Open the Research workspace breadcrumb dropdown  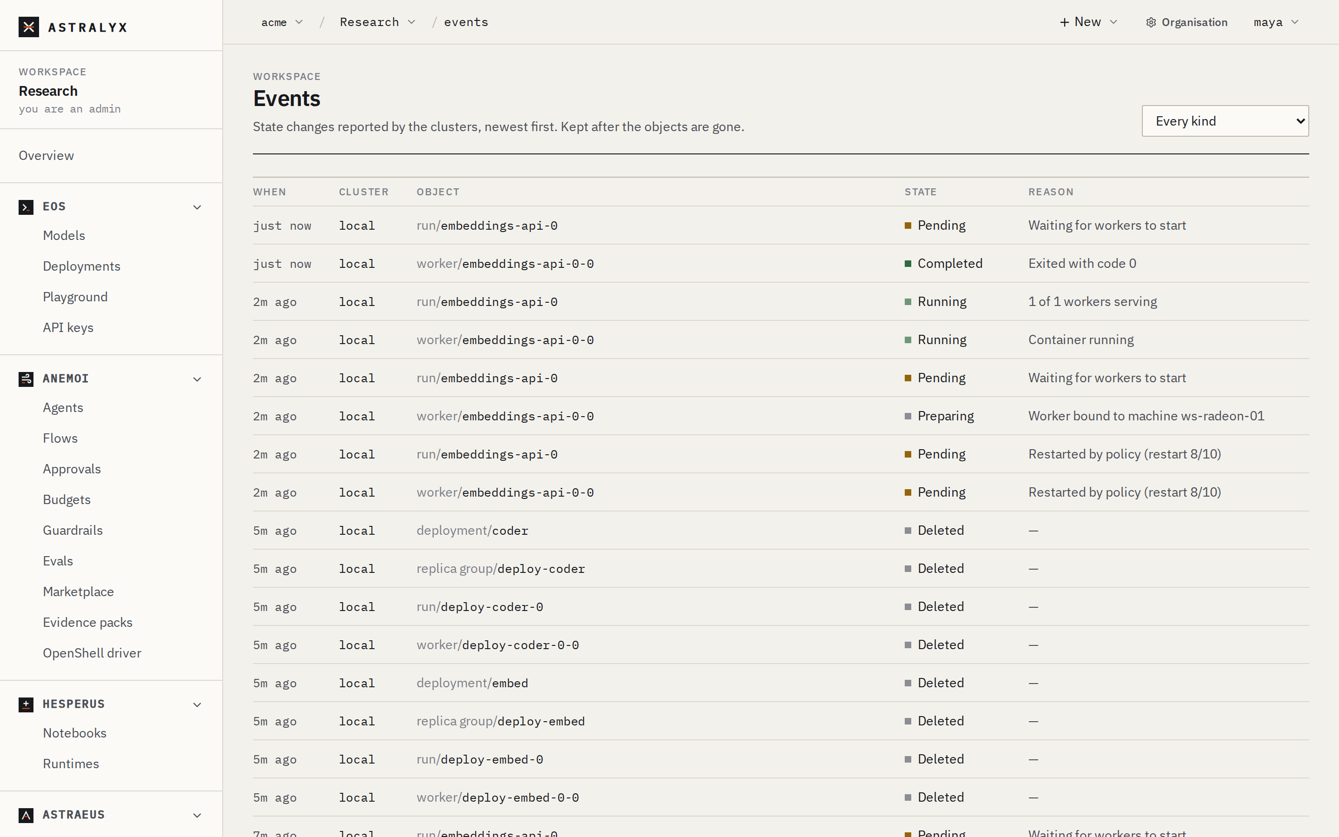pos(378,22)
